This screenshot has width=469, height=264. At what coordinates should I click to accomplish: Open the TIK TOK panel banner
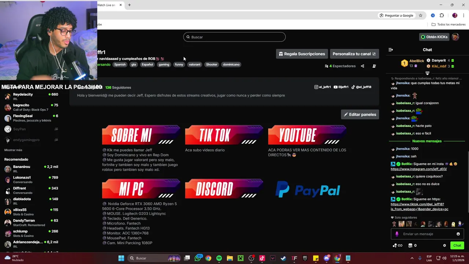tap(224, 135)
